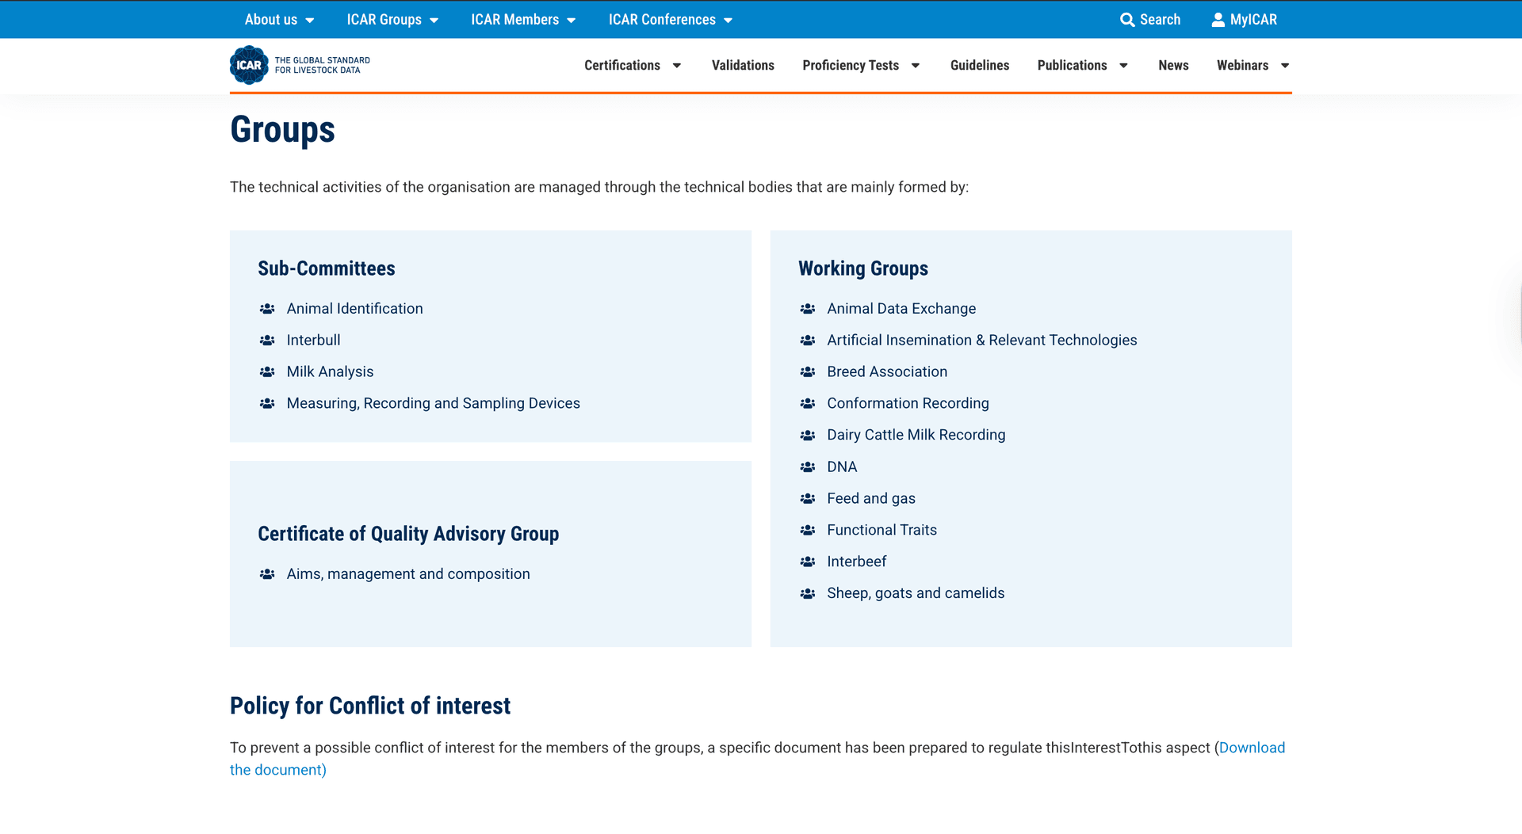Click the MyICAR user icon
This screenshot has height=834, width=1522.
pos(1217,19)
